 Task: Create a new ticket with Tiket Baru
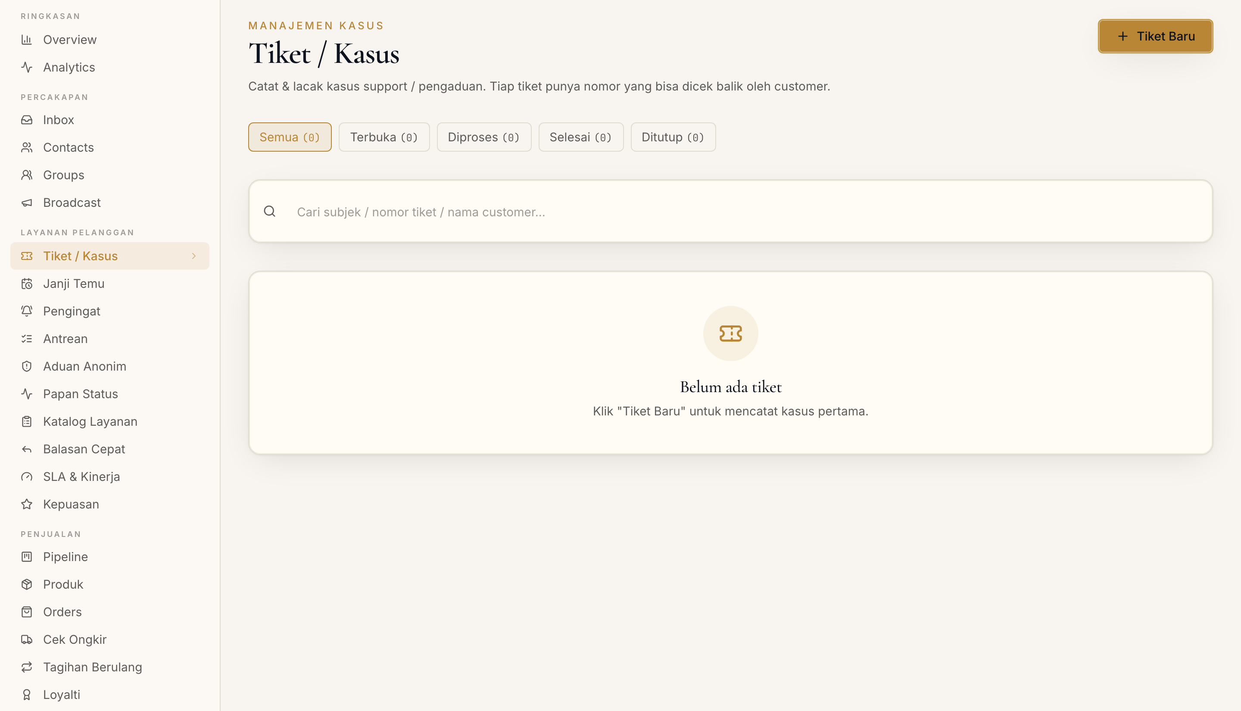[x=1155, y=36]
